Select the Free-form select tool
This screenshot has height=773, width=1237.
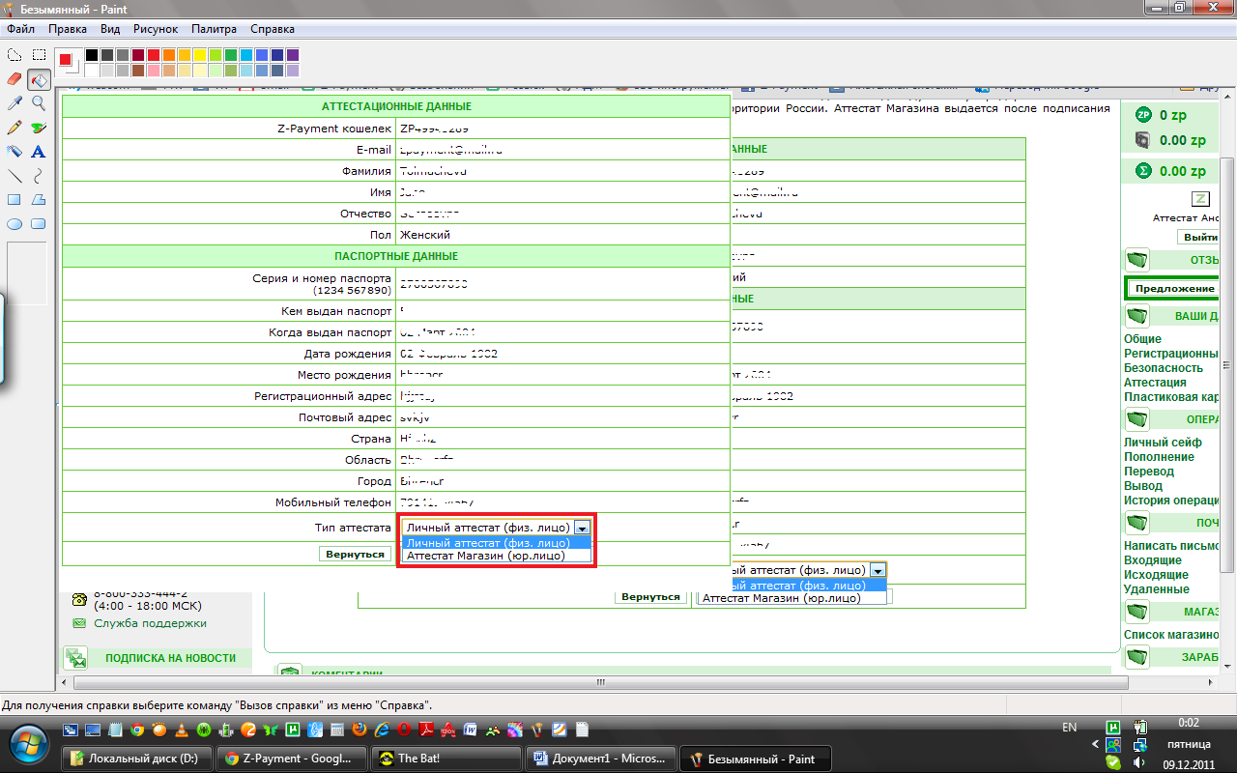tap(14, 55)
